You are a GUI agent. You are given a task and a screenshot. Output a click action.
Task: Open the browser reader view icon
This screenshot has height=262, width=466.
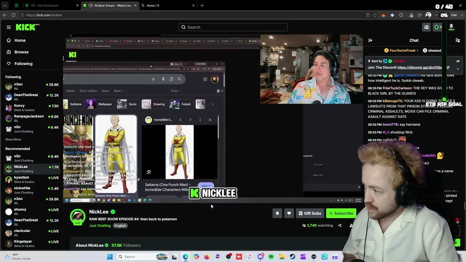[x=368, y=15]
